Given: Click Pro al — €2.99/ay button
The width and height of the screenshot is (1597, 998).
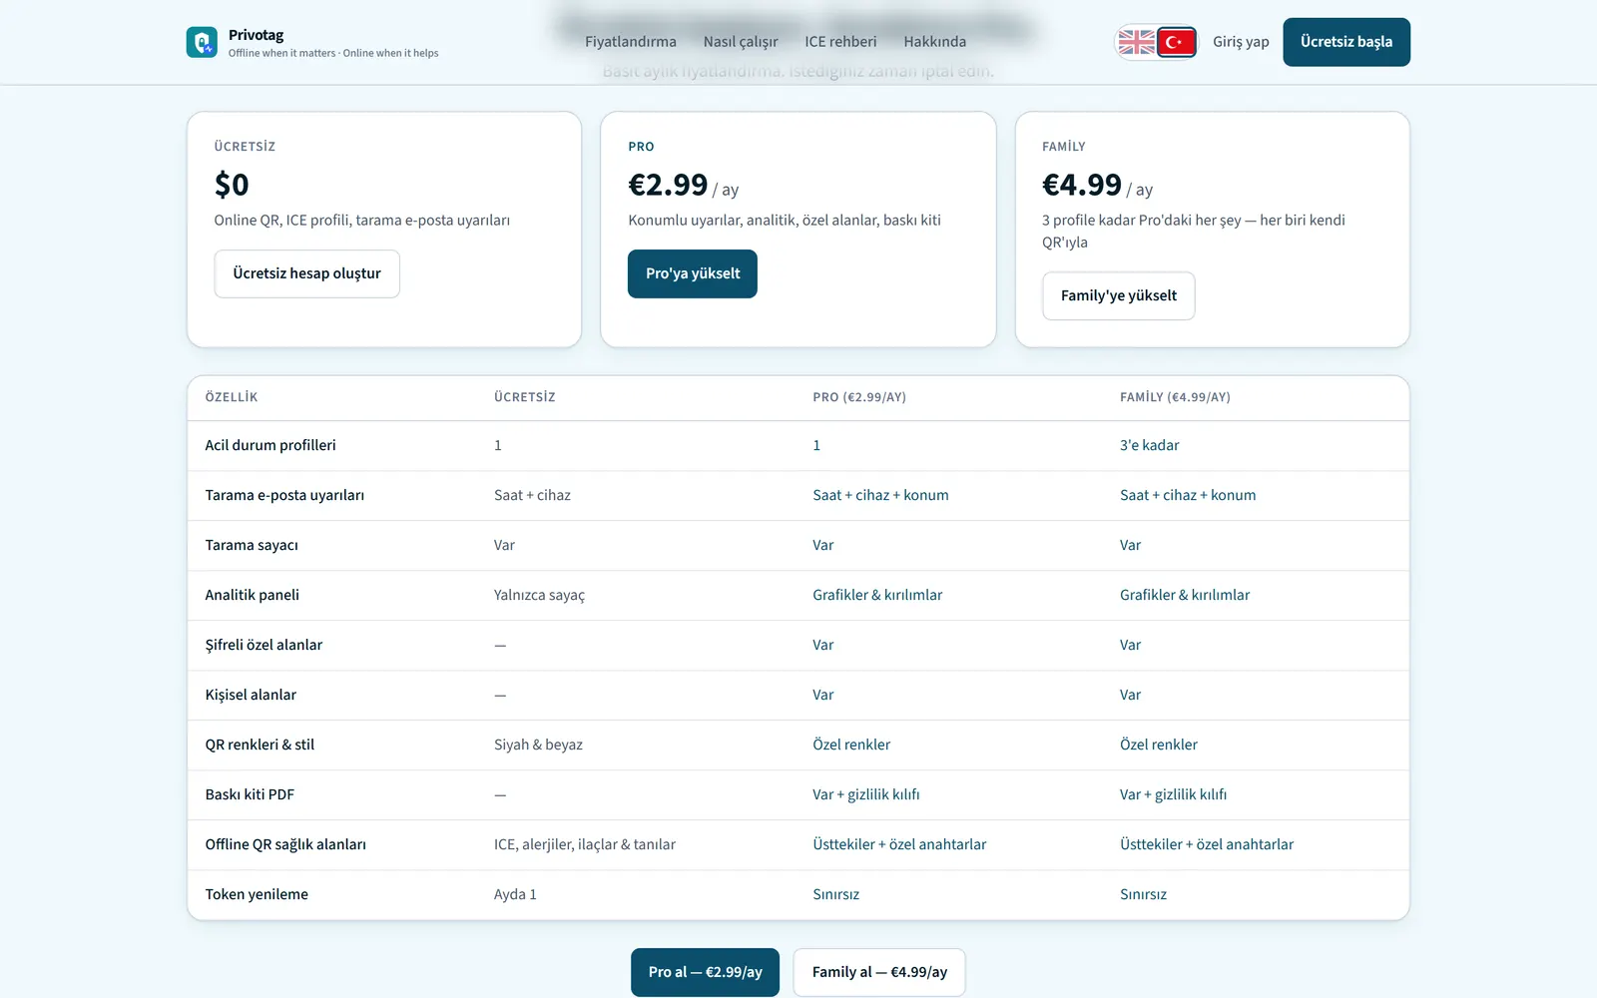Looking at the screenshot, I should (x=705, y=972).
